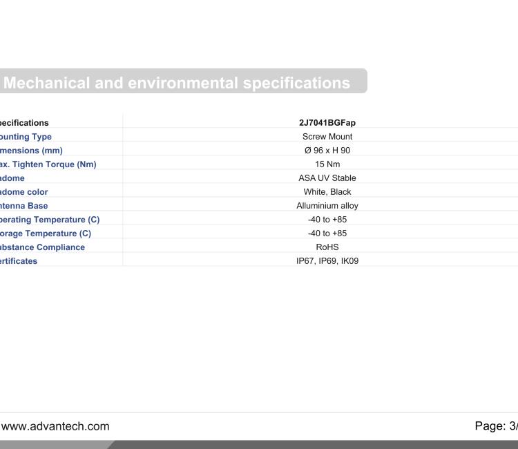Screen dimensions: 518x449
Task: Select the Alluminium alloy value cell
Action: 327,206
